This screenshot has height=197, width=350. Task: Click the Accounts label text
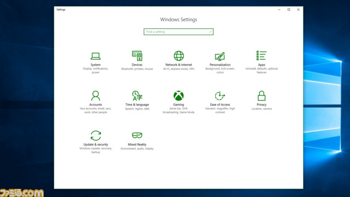pyautogui.click(x=96, y=105)
